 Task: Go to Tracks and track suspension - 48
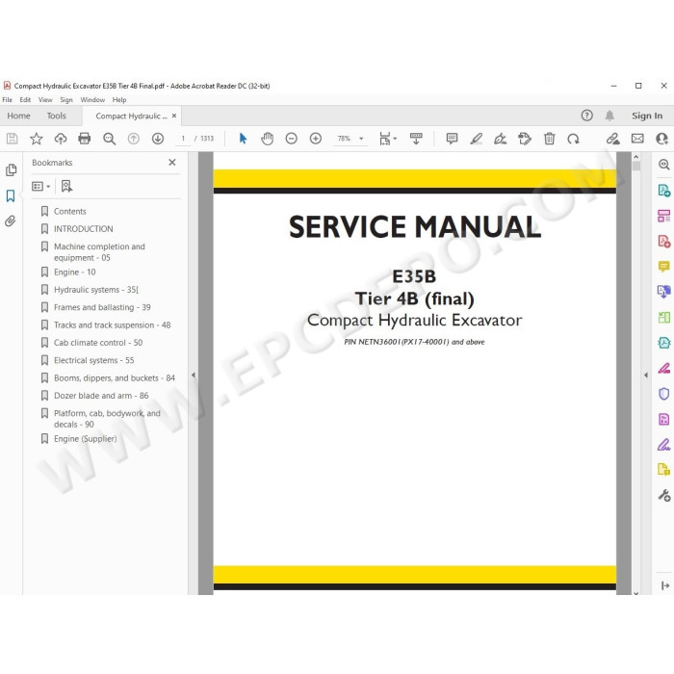[113, 325]
